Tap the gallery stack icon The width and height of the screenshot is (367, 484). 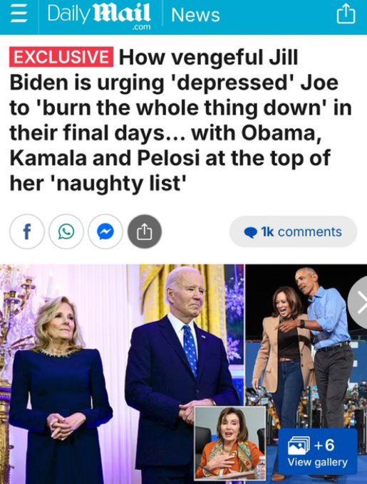tap(299, 446)
